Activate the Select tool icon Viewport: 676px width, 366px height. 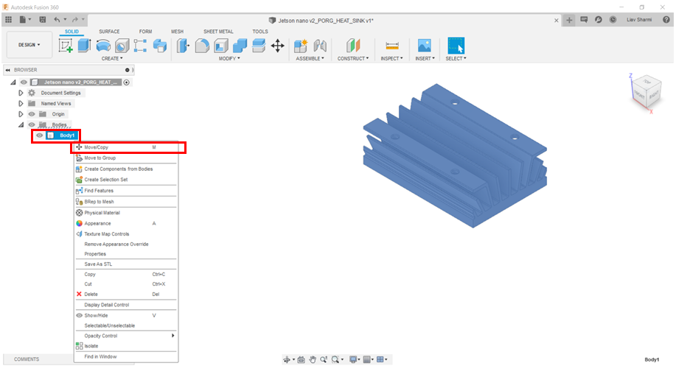click(456, 46)
